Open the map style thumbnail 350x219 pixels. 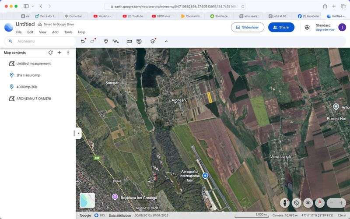coord(87,200)
